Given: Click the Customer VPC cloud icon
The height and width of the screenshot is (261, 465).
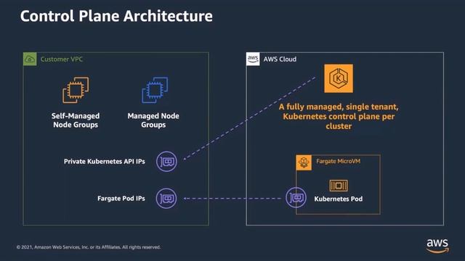Looking at the screenshot, I should (x=30, y=59).
